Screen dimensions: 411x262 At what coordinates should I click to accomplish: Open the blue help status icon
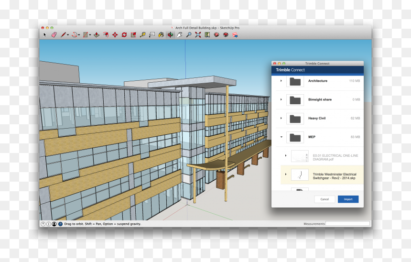pyautogui.click(x=60, y=224)
